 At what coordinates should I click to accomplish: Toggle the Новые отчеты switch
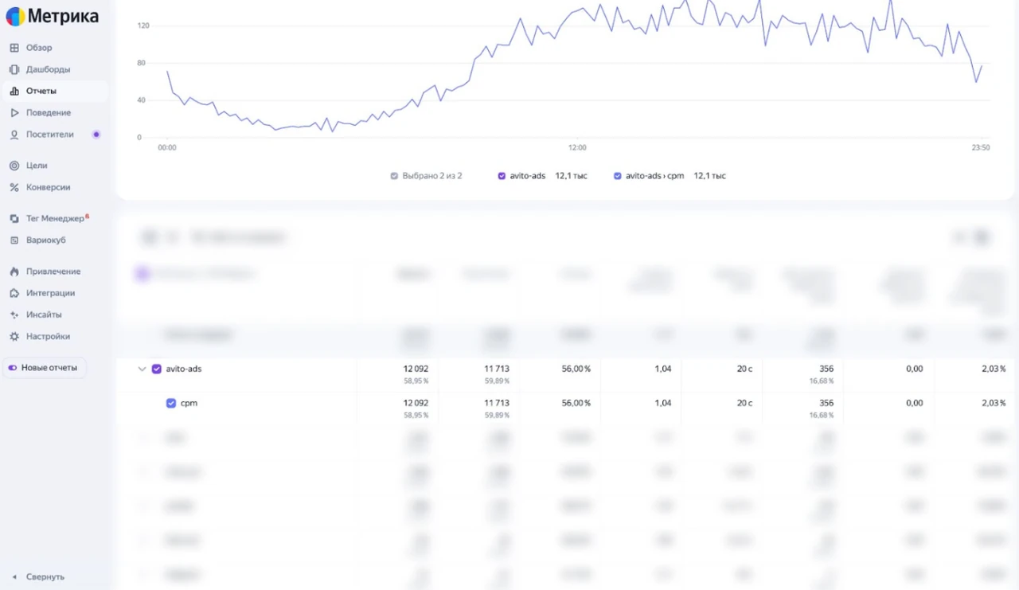pos(13,368)
